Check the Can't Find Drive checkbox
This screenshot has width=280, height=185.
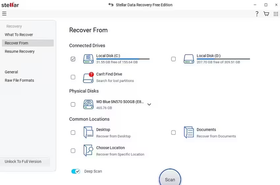click(73, 77)
